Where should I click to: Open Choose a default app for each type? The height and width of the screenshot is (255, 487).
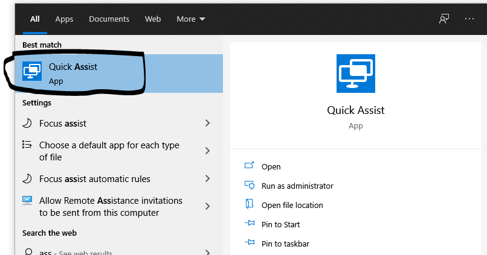pos(109,151)
